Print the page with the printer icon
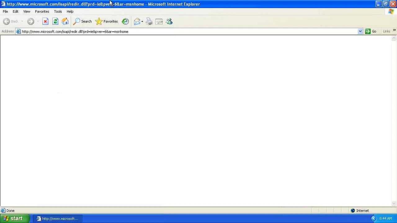 (x=149, y=21)
